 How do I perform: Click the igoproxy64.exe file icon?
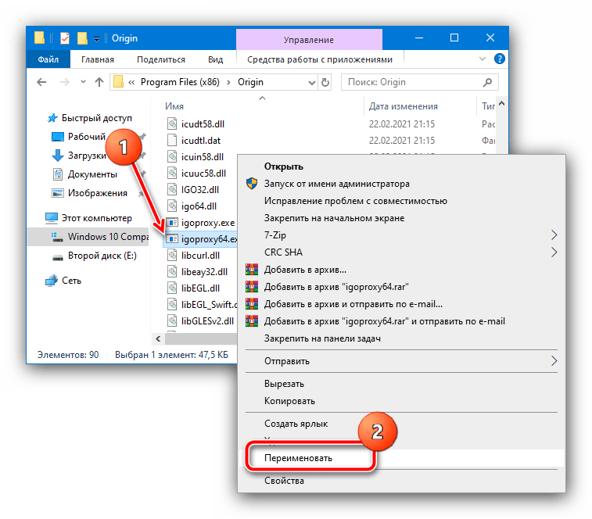[x=172, y=239]
